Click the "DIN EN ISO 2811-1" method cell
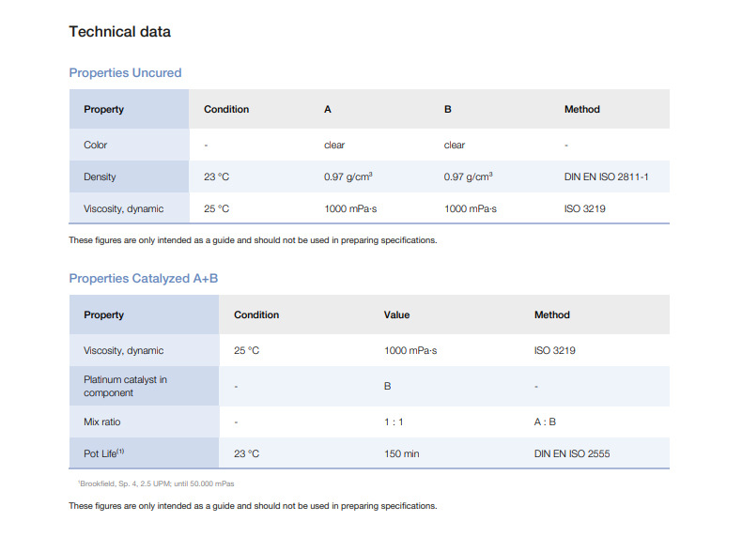The height and width of the screenshot is (552, 742). [606, 176]
